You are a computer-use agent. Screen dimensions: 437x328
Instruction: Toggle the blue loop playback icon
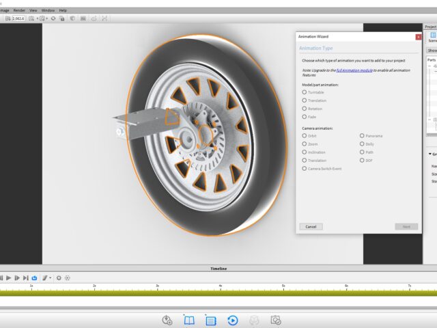point(34,278)
